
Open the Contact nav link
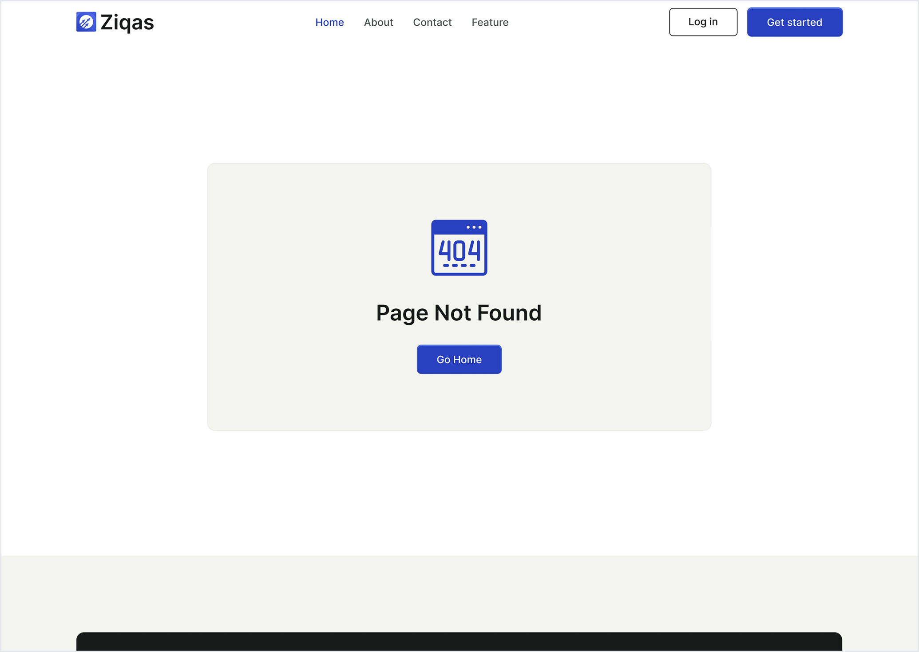432,22
